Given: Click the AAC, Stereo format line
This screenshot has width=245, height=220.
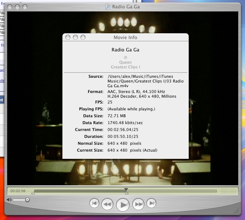Looking at the screenshot, I should pos(136,92).
